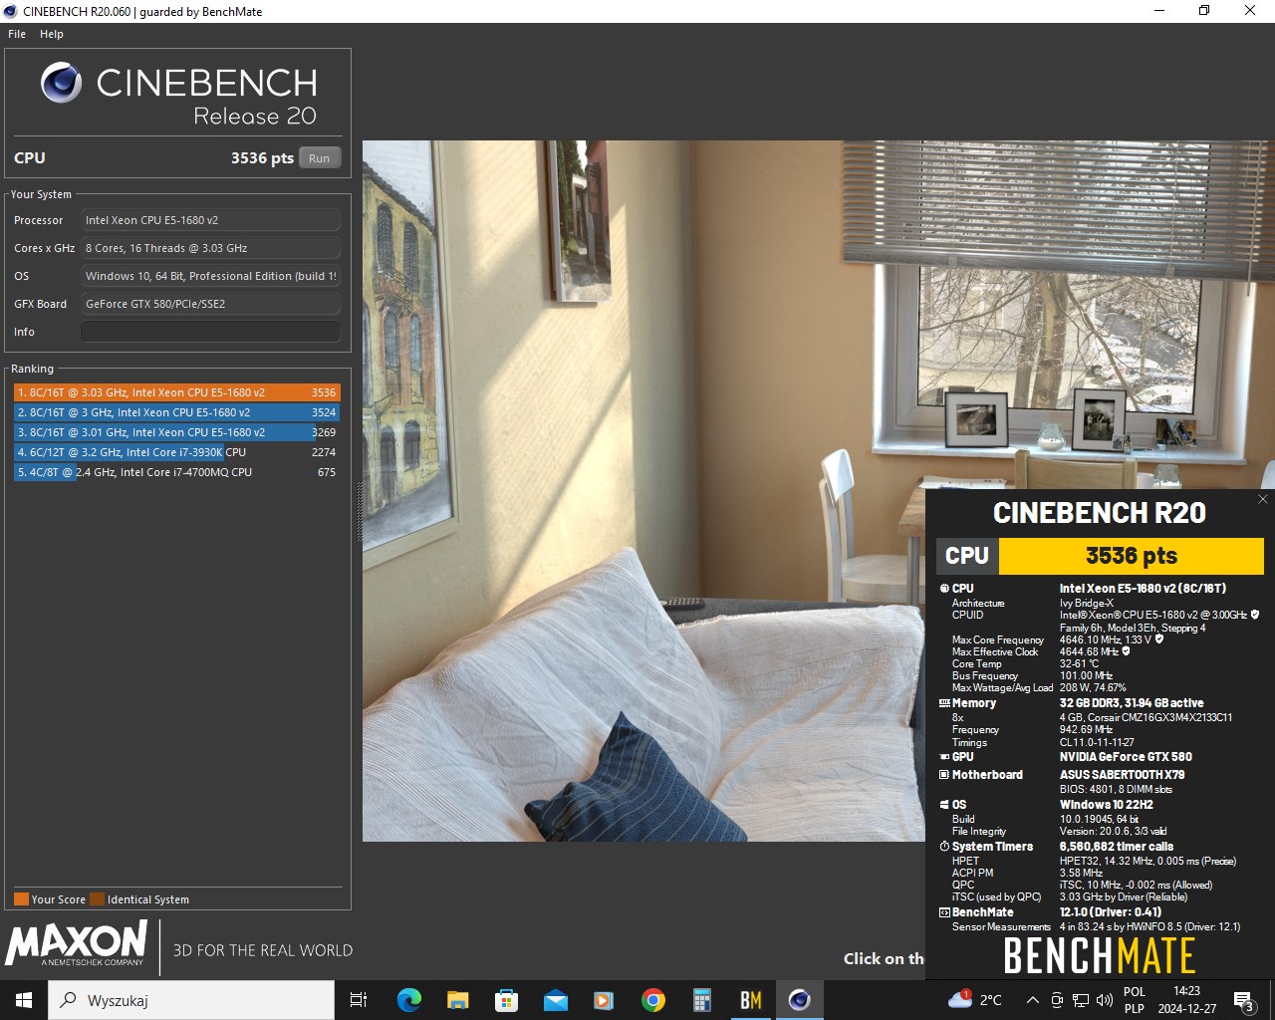Open File Explorer from the taskbar

point(457,1000)
